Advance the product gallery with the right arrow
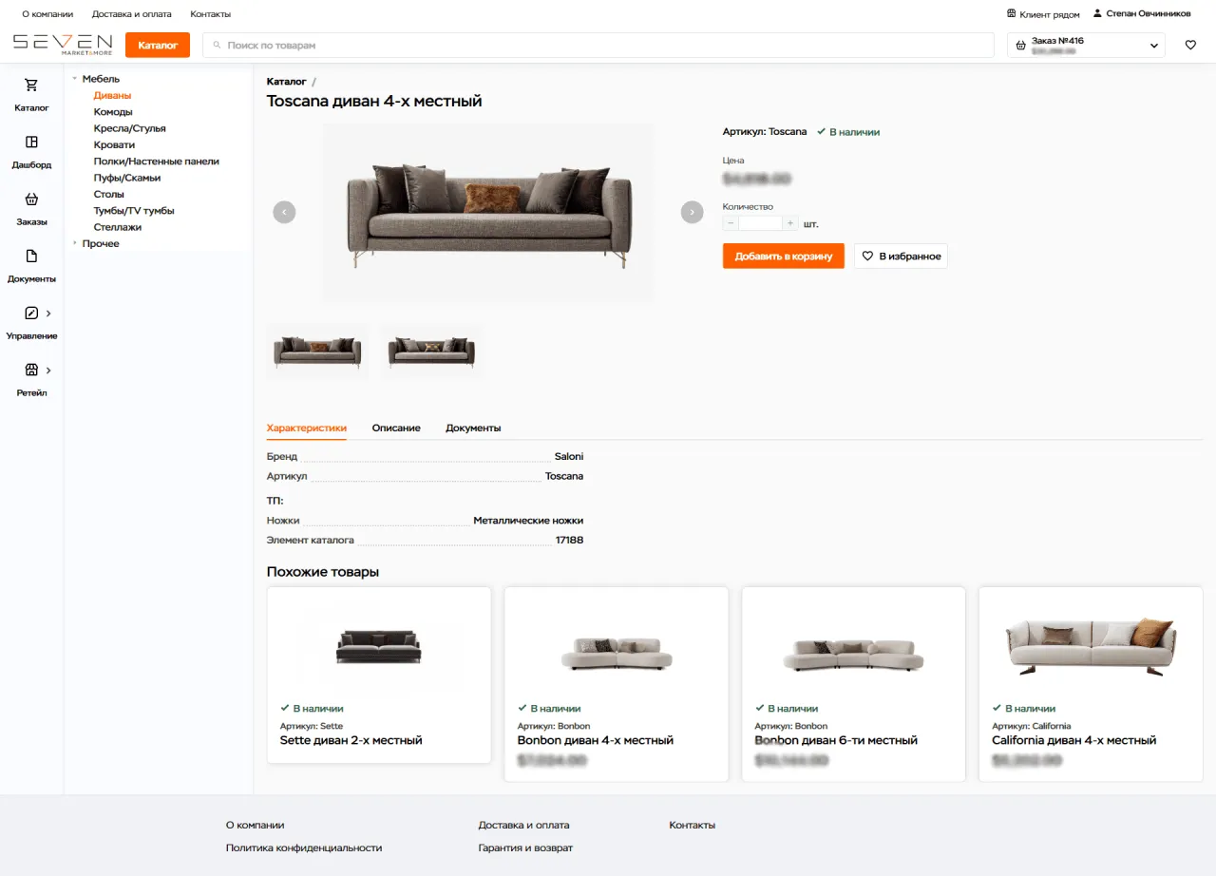Image resolution: width=1216 pixels, height=876 pixels. click(692, 212)
